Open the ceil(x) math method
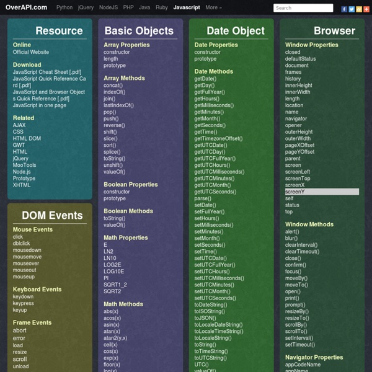Image resolution: width=372 pixels, height=372 pixels. pos(110,344)
